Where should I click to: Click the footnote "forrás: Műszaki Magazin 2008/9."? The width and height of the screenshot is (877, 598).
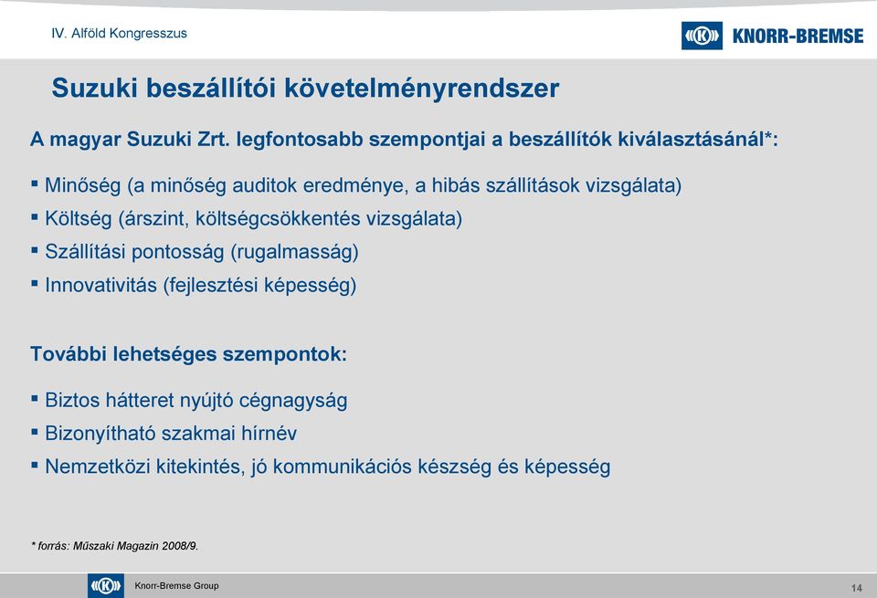[118, 546]
